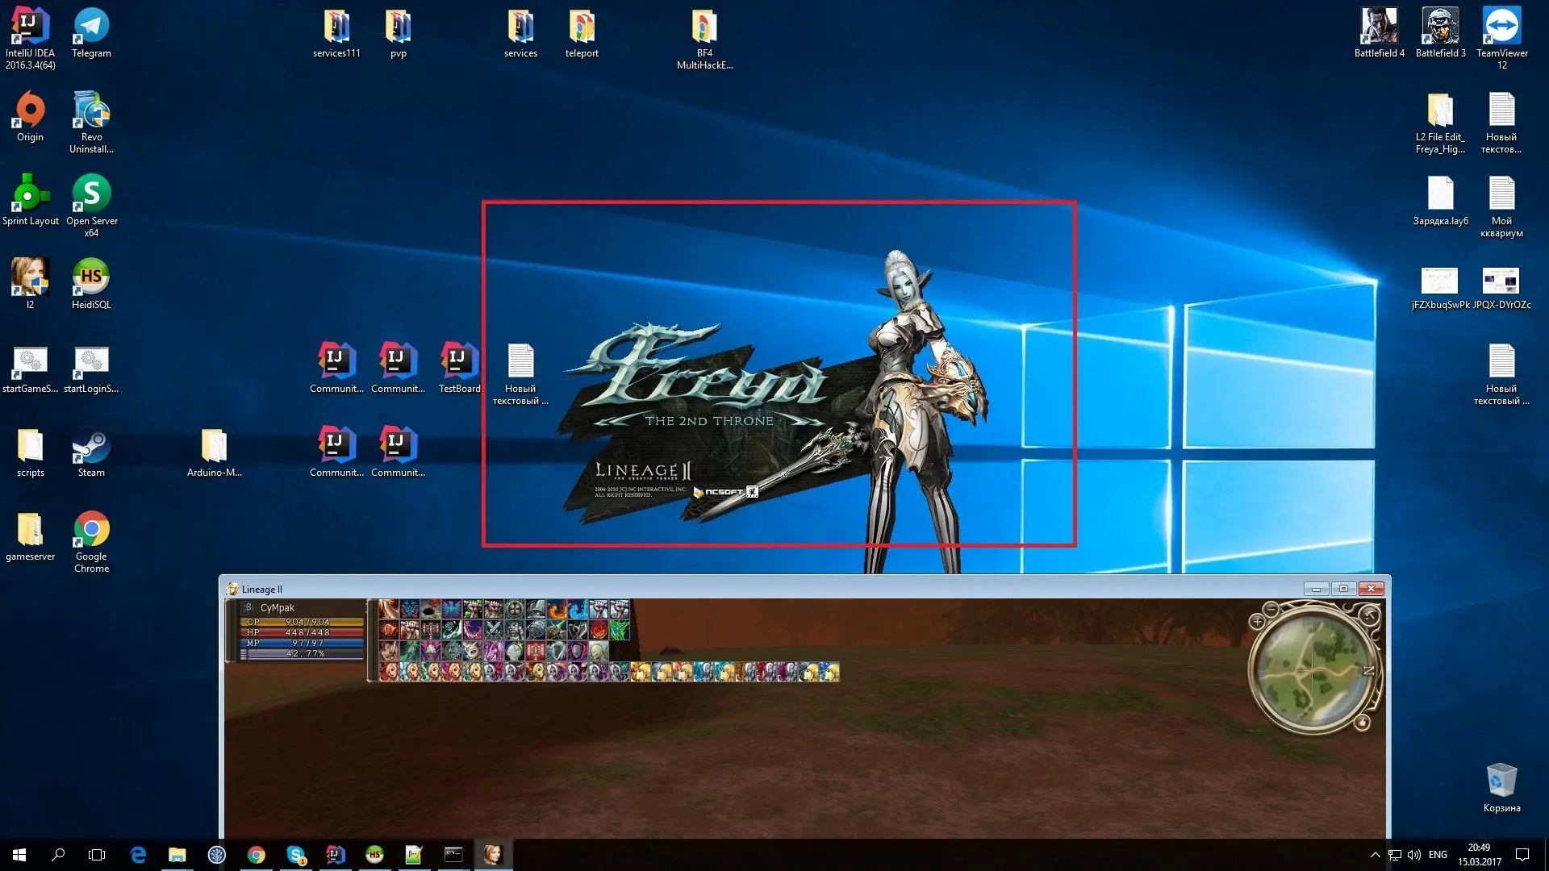The width and height of the screenshot is (1549, 871).
Task: Maximize the Lineage II window
Action: (x=1343, y=589)
